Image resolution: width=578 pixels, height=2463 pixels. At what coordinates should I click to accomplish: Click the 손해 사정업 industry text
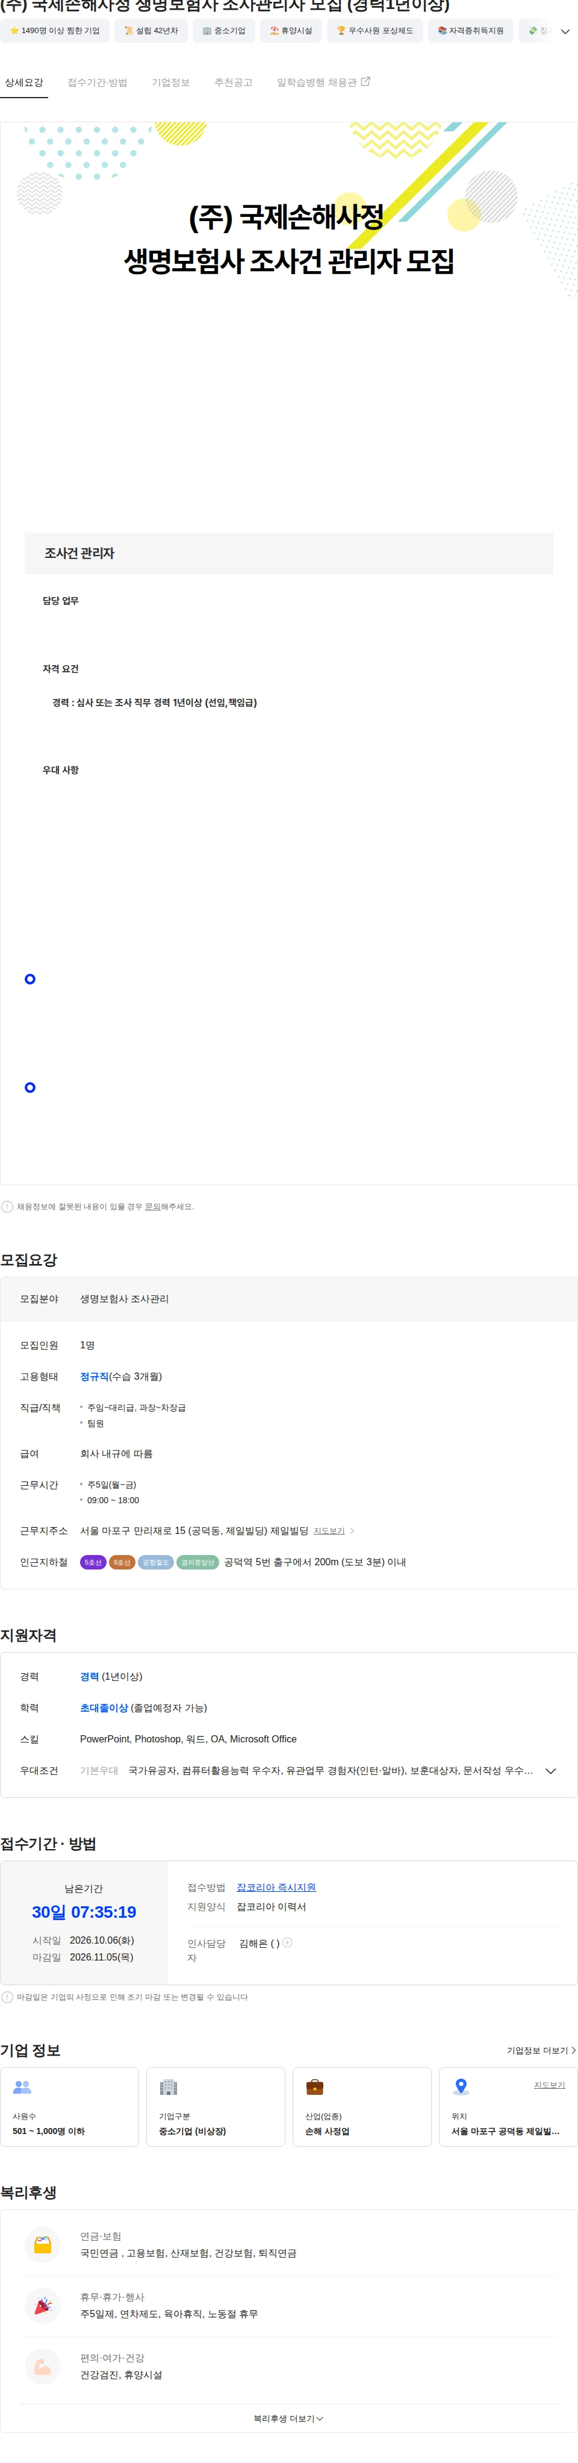327,2131
